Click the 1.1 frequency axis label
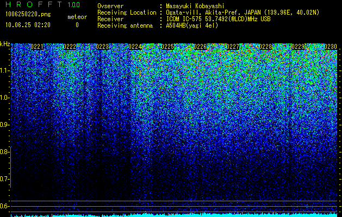 [x=5, y=71]
